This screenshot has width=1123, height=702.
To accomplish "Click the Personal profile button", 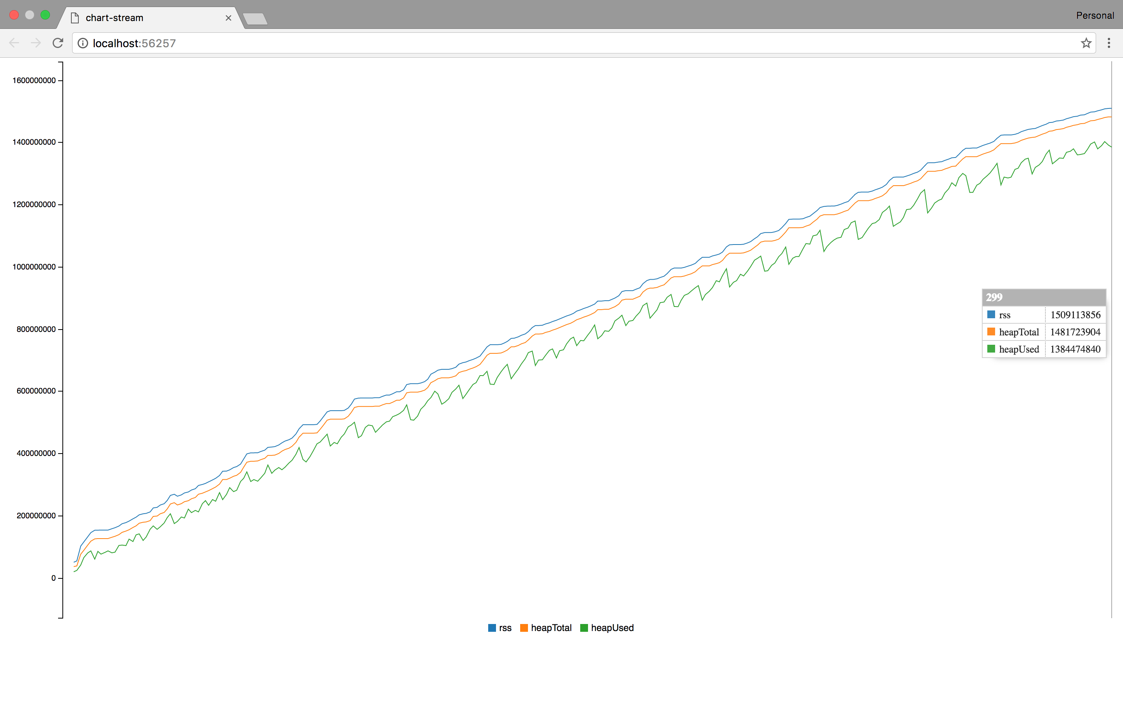I will coord(1095,15).
